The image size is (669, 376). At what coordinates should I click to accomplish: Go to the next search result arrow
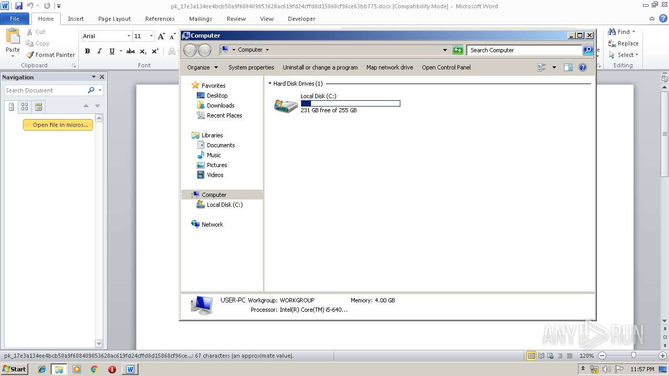tap(97, 106)
